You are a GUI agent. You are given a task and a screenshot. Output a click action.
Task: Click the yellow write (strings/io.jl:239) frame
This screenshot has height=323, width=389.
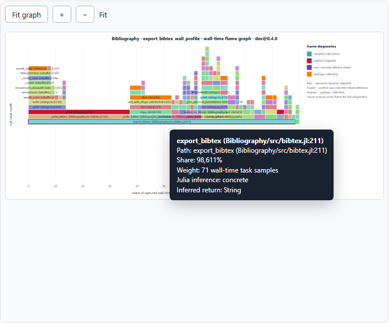(47, 102)
